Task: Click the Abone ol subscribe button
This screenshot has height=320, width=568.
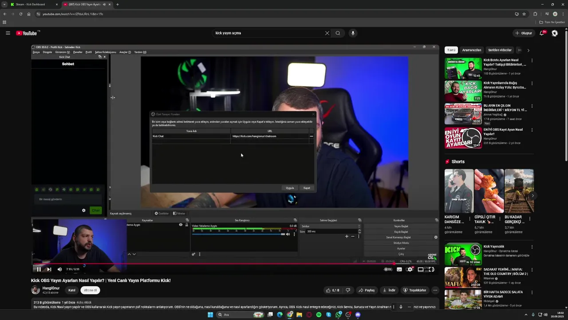Action: click(90, 290)
